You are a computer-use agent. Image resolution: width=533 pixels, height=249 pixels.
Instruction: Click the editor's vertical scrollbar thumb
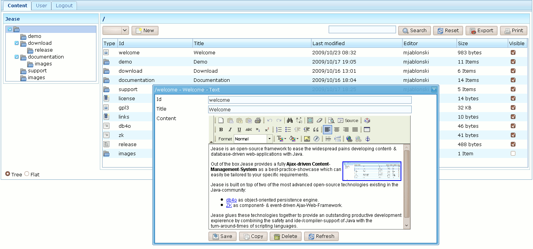(x=407, y=184)
